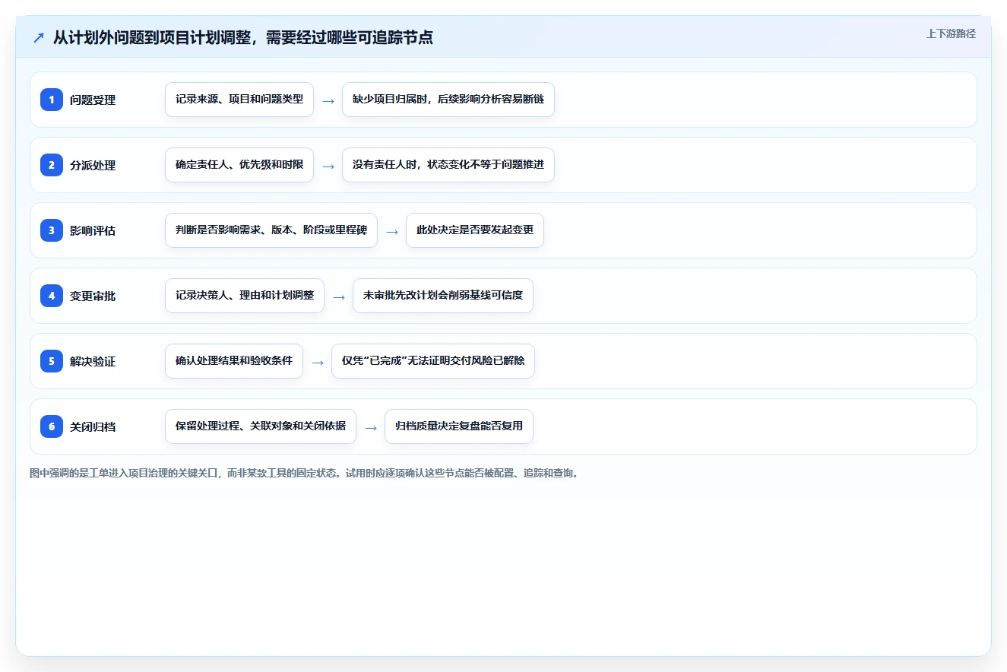Click the 解决验证 step label
Screen dimensions: 1007x672
tap(93, 361)
